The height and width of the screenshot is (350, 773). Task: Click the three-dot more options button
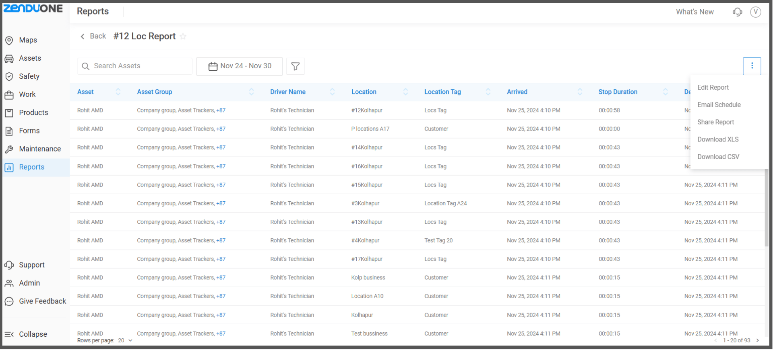[751, 66]
